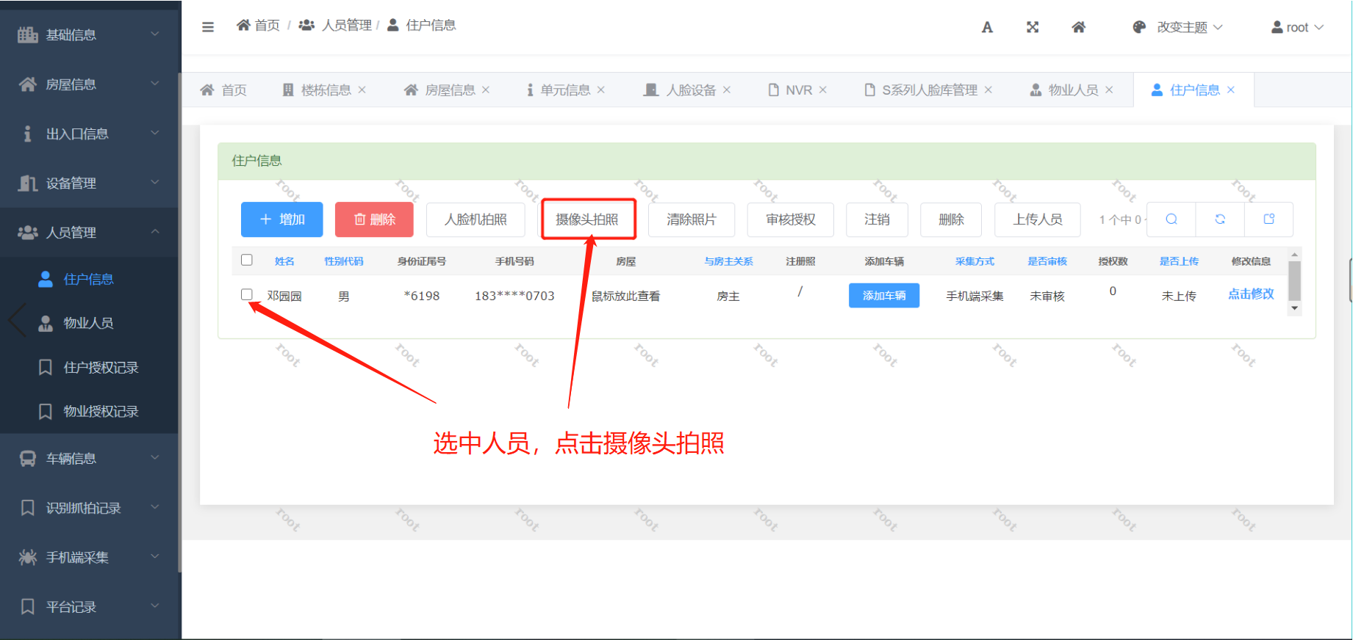Open 物业人员 in the sidebar
The width and height of the screenshot is (1353, 640).
pyautogui.click(x=89, y=323)
